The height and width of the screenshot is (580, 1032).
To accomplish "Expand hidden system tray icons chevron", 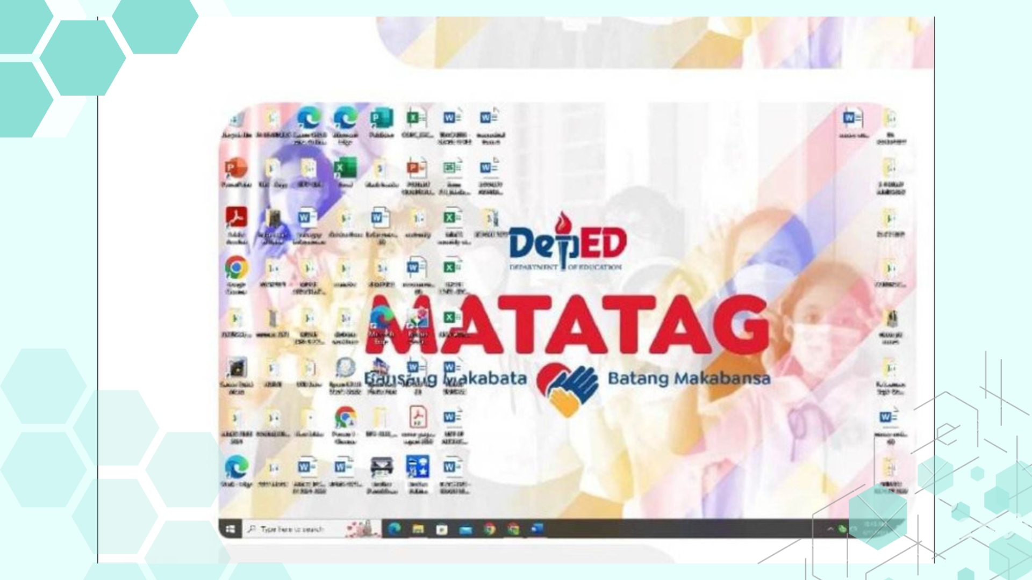I will 830,529.
